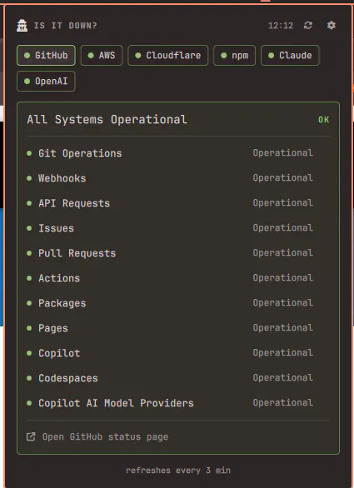This screenshot has height=488, width=354.
Task: Click the Copilot AI Model Providers row
Action: (x=178, y=403)
